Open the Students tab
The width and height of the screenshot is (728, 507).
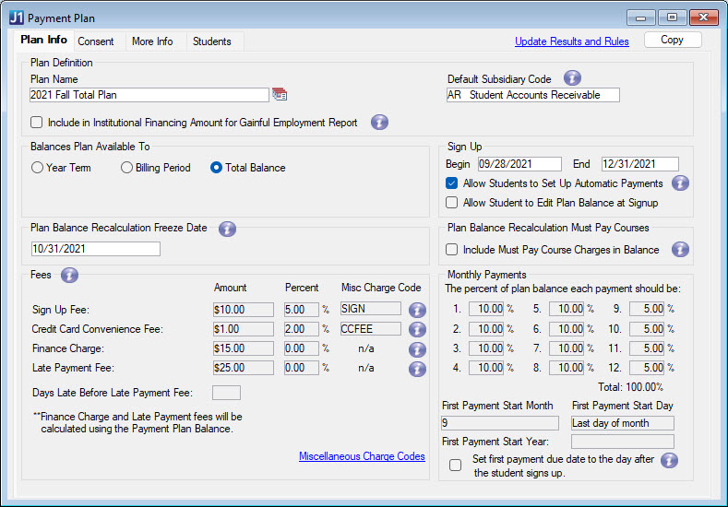pos(210,41)
